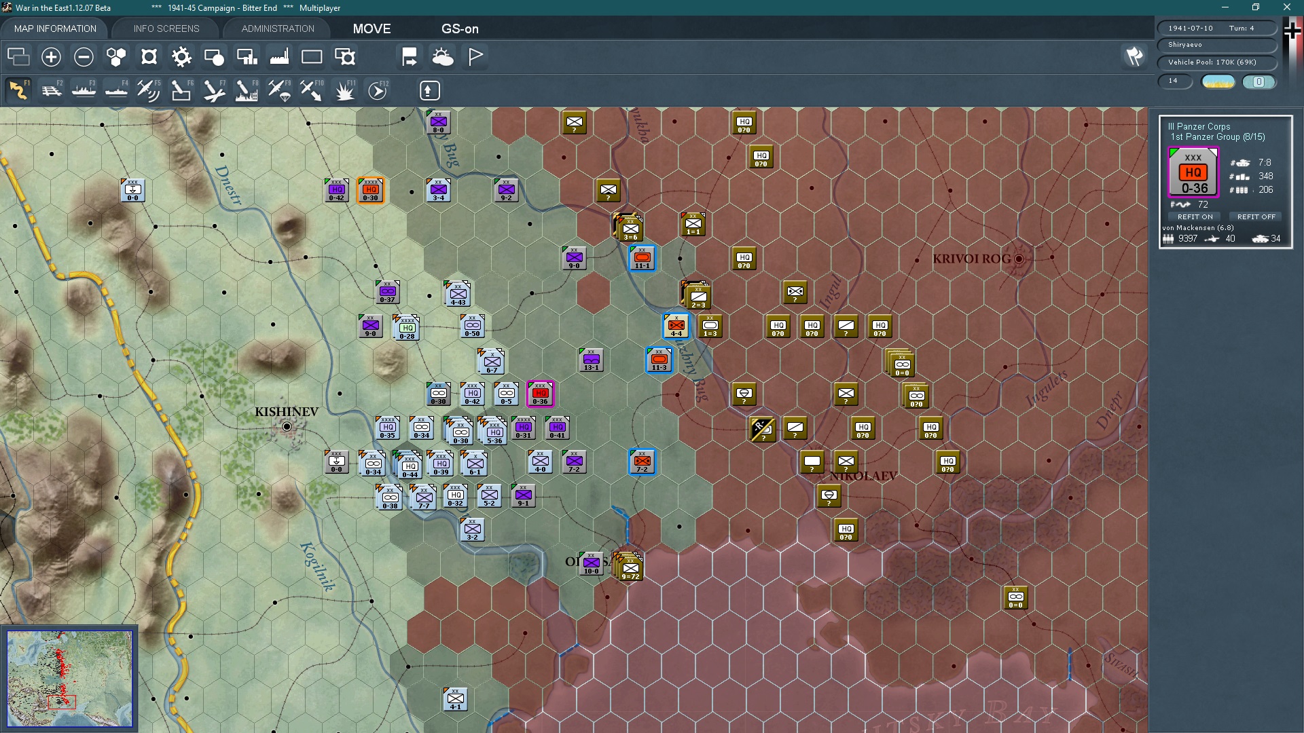The height and width of the screenshot is (733, 1304).
Task: Select the Rail Move mode F2 icon
Action: click(x=51, y=90)
